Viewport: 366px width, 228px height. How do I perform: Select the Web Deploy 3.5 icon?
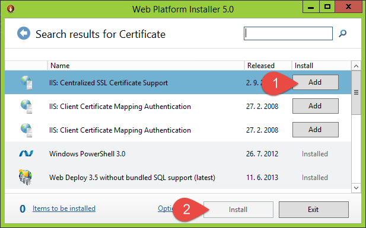pyautogui.click(x=25, y=177)
